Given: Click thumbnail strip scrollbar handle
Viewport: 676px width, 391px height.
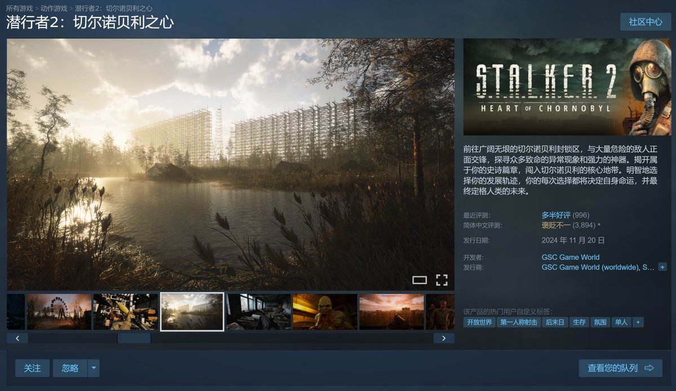Looking at the screenshot, I should coord(134,338).
